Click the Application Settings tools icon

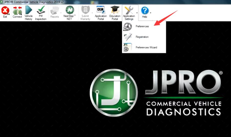(129, 10)
